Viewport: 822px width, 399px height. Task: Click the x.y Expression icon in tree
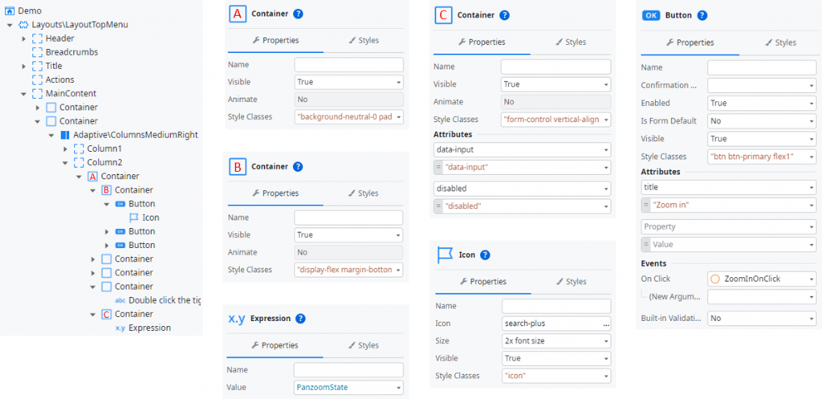(x=120, y=328)
